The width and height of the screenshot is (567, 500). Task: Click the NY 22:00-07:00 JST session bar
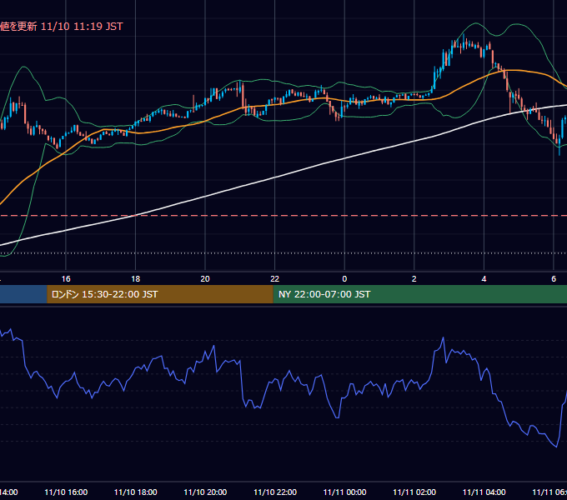click(x=419, y=294)
